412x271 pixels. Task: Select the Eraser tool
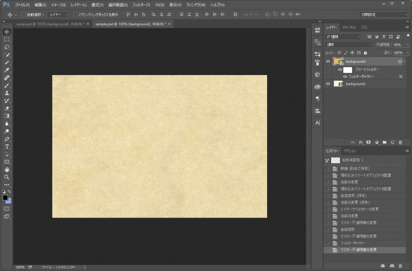click(7, 108)
